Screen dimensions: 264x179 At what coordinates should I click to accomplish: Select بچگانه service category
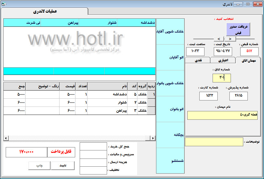[x=170, y=135]
